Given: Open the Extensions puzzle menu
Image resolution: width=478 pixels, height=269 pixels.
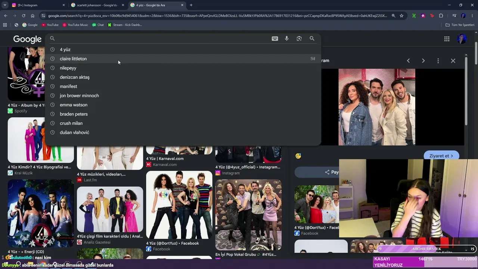Looking at the screenshot, I should point(441,16).
